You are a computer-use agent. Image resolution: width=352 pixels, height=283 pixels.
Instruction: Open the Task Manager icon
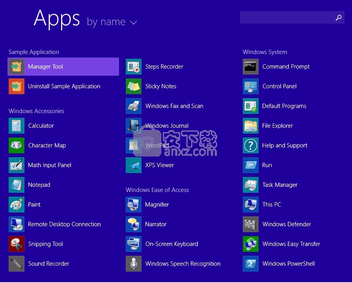pyautogui.click(x=251, y=185)
